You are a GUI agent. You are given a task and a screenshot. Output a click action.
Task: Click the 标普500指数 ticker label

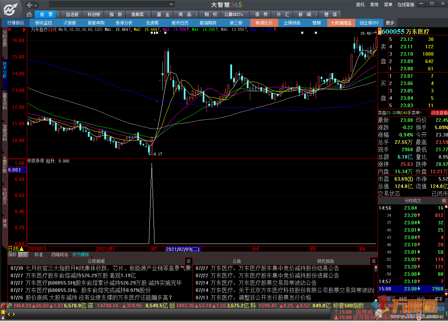click(x=349, y=306)
